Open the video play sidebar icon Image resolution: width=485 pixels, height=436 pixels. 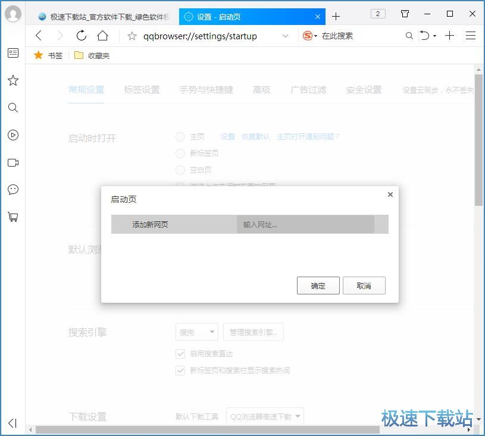(13, 135)
